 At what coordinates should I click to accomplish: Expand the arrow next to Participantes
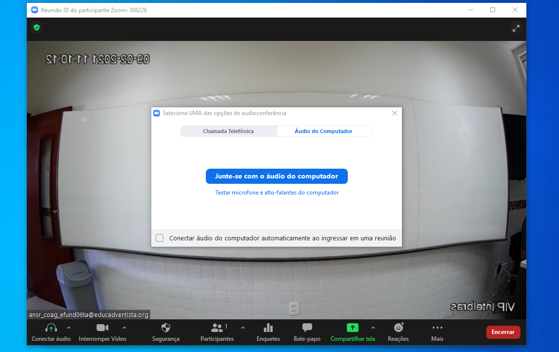243,328
